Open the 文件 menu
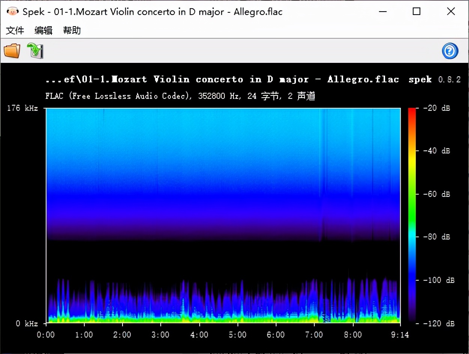 pyautogui.click(x=15, y=30)
